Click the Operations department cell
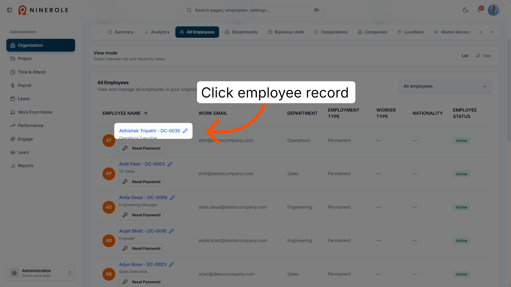511x287 pixels. [299, 140]
